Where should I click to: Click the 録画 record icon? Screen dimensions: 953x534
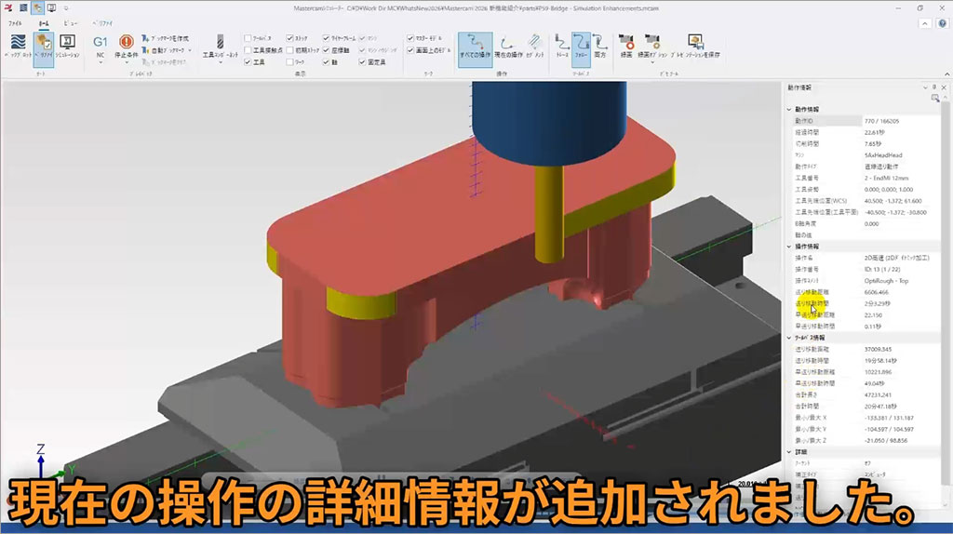628,46
